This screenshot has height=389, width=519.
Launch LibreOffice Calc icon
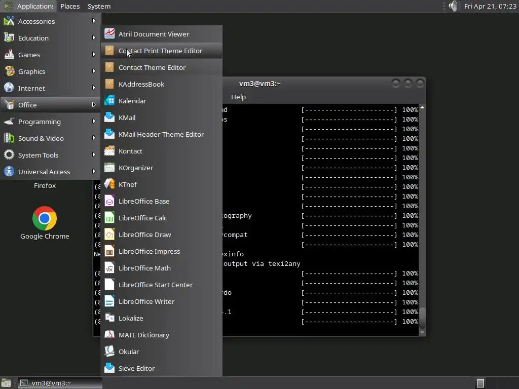(109, 218)
